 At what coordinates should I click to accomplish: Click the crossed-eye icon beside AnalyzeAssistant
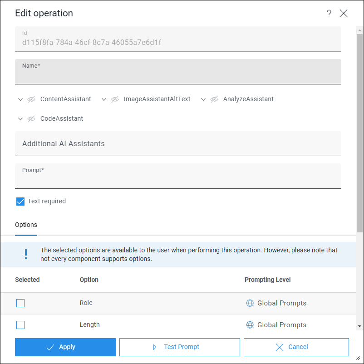tap(214, 99)
